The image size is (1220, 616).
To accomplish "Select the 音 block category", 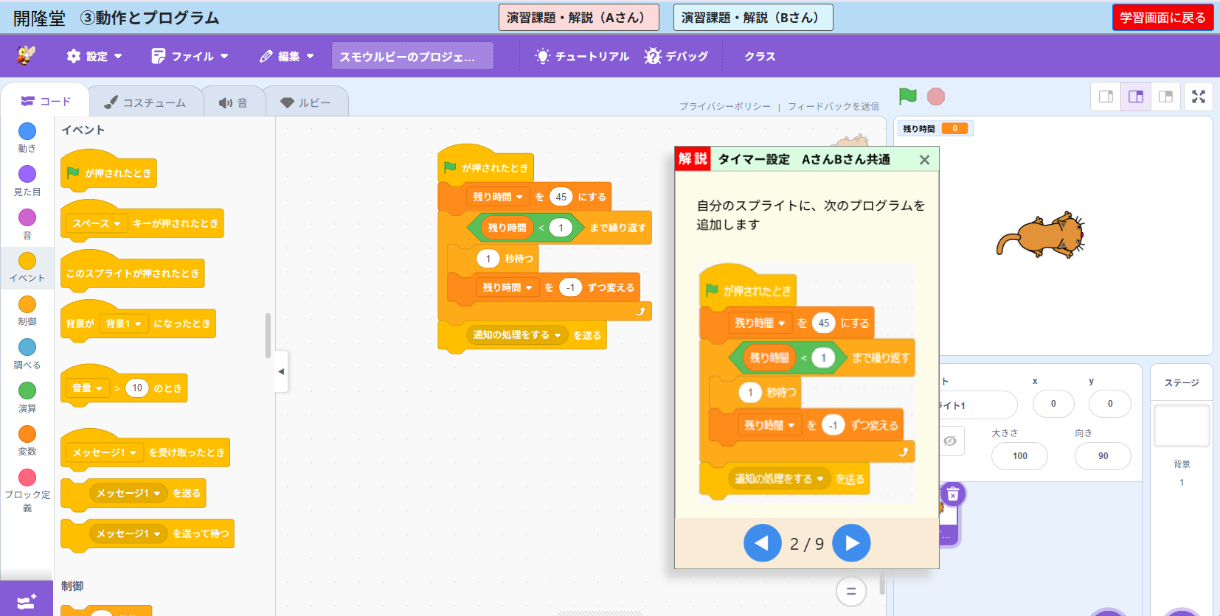I will (x=27, y=224).
